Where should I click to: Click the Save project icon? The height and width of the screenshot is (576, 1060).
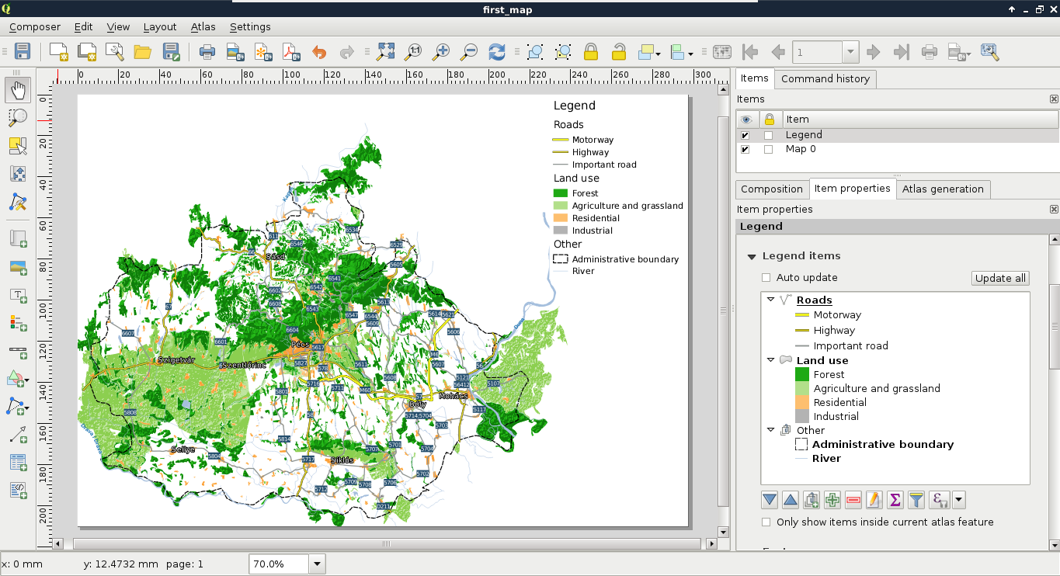pos(23,52)
